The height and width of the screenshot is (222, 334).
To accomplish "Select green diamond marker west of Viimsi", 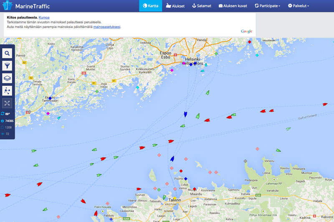I will tap(159, 190).
